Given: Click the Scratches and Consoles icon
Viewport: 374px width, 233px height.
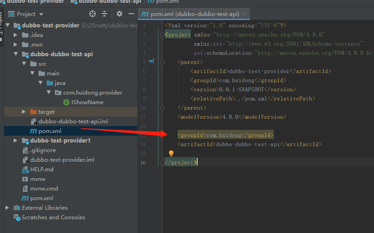Looking at the screenshot, I should click(x=17, y=217).
